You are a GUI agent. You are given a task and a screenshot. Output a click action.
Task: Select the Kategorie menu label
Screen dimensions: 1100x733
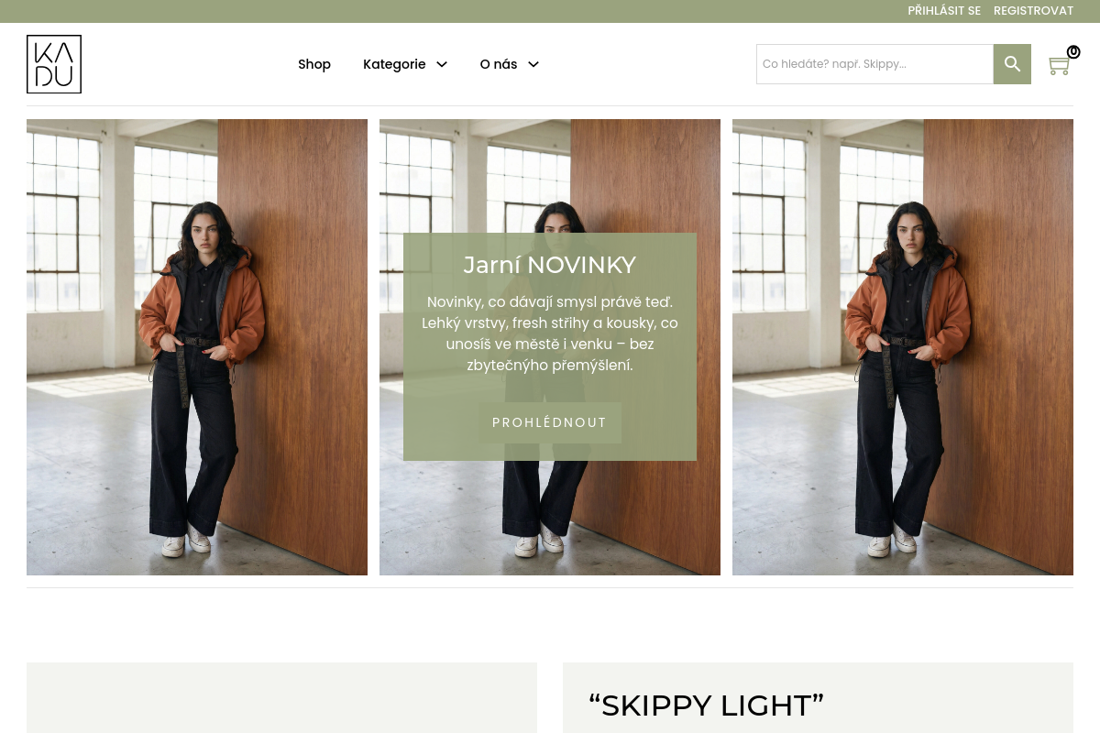pyautogui.click(x=394, y=64)
